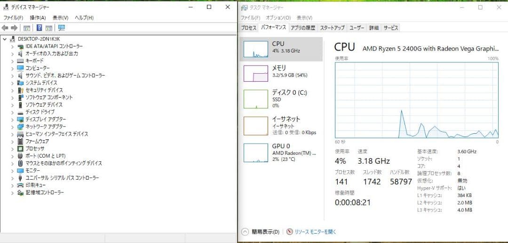This screenshot has height=243, width=508.
Task: Expand the ソフトウェア デバイス node
Action: coord(12,105)
